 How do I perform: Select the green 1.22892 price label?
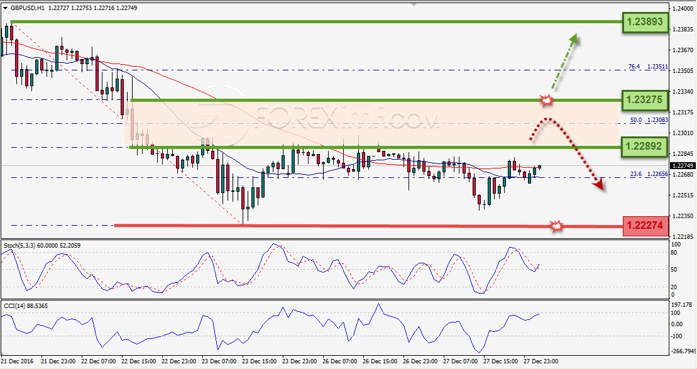pyautogui.click(x=645, y=146)
